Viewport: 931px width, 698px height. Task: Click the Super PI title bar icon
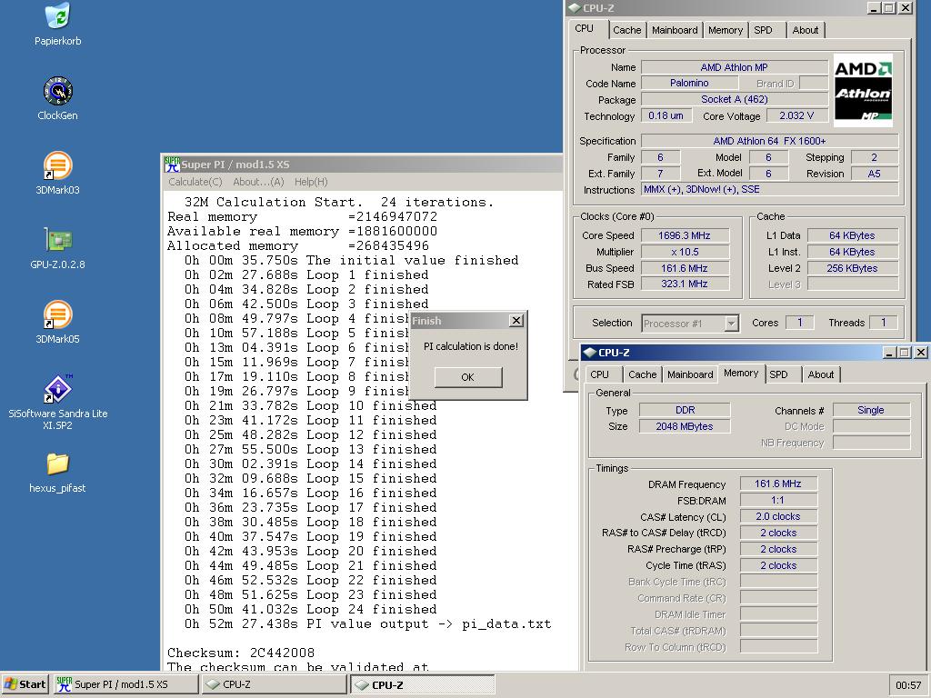(172, 165)
